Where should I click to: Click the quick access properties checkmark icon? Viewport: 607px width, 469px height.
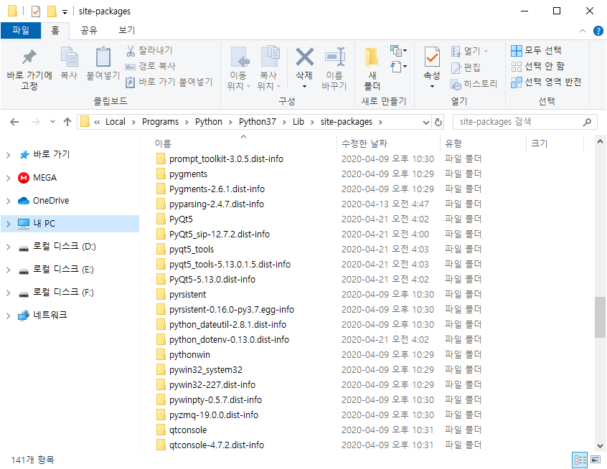point(36,11)
